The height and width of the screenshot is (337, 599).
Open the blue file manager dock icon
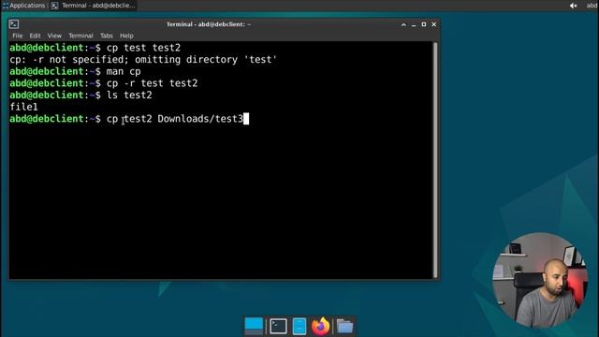(299, 327)
